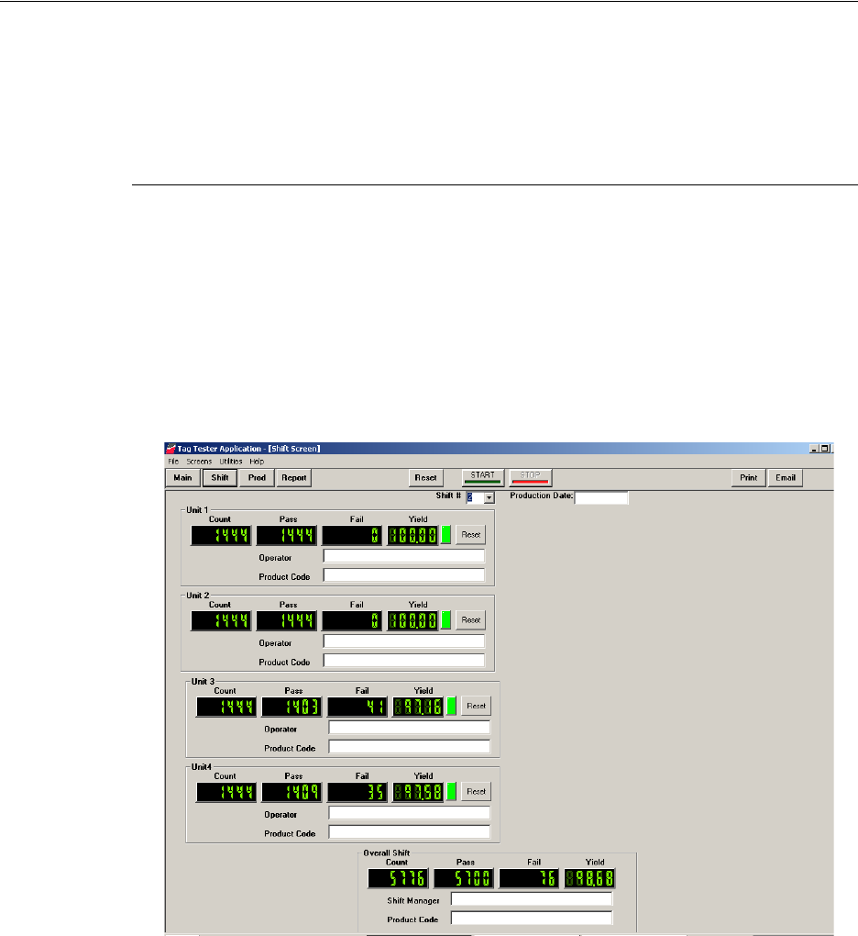The width and height of the screenshot is (858, 936).
Task: Click the Overall Shift Product Code field
Action: point(532,918)
